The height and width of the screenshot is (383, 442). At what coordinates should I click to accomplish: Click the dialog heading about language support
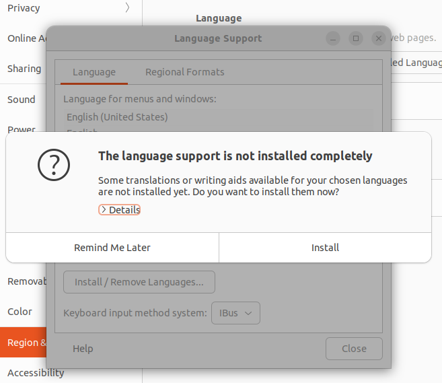tap(235, 156)
